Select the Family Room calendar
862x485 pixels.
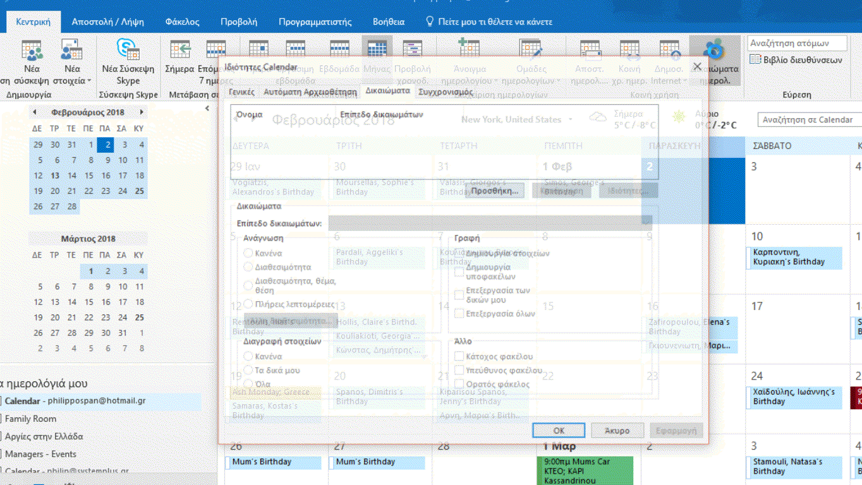(x=30, y=419)
